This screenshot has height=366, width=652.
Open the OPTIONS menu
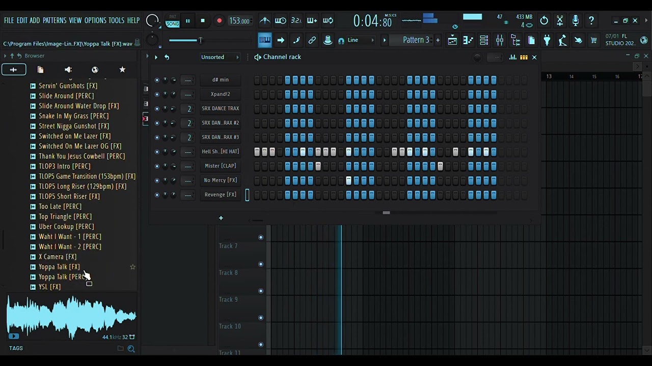[x=95, y=21]
